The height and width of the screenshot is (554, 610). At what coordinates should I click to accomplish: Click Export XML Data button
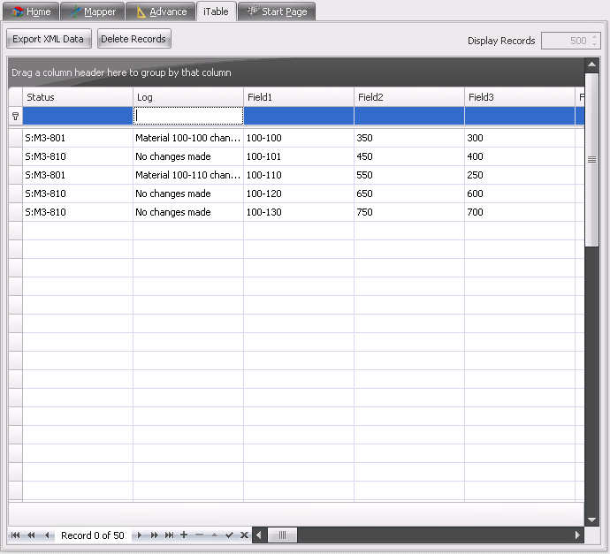pyautogui.click(x=49, y=39)
